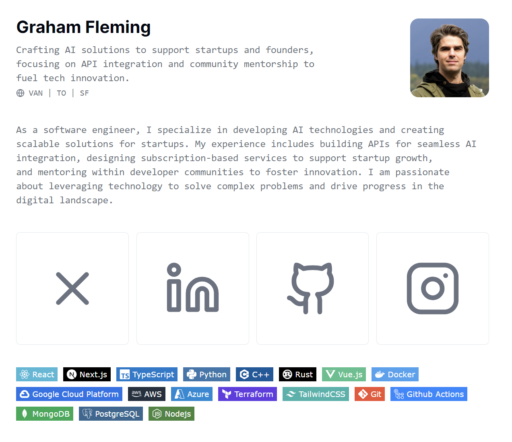512x442 pixels.
Task: Click the React logo icon
Action: point(25,374)
